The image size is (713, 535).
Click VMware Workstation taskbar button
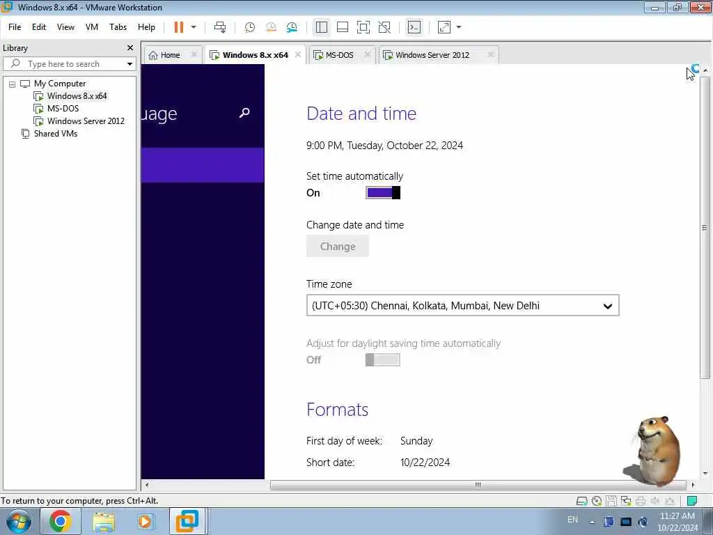187,521
